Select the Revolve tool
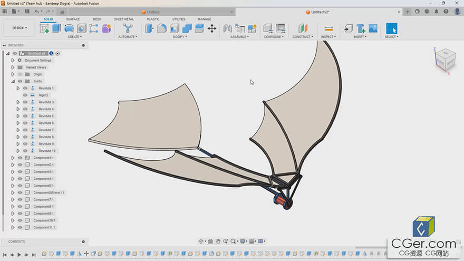This screenshot has height=261, width=464. click(x=69, y=28)
